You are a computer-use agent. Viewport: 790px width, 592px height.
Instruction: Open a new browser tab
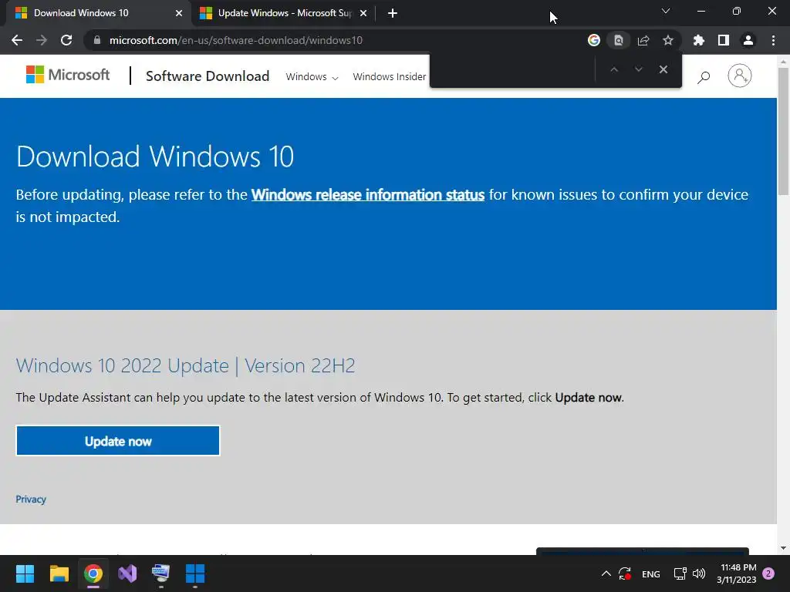(x=393, y=13)
